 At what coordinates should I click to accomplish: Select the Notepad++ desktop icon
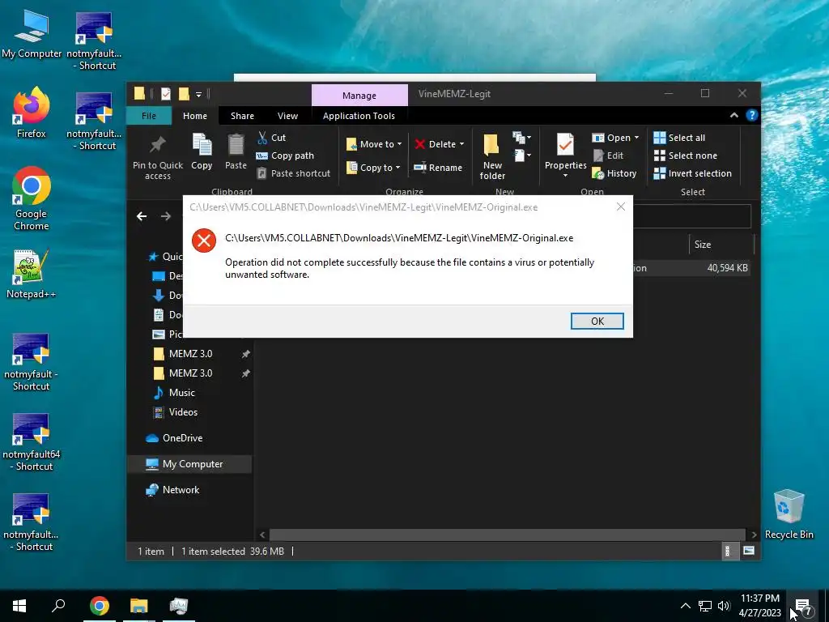pos(32,274)
